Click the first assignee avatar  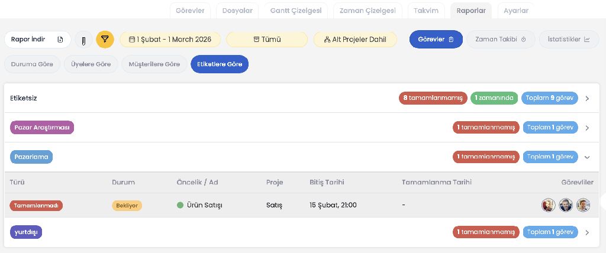549,205
